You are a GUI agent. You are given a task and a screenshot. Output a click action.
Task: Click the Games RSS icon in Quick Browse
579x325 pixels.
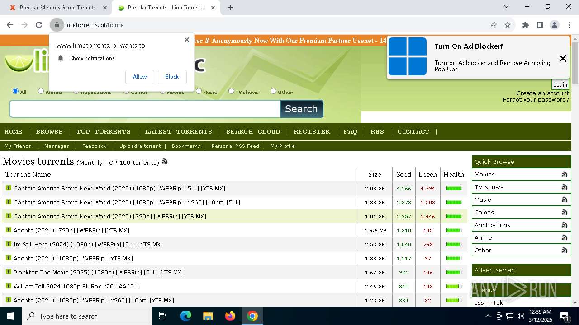point(565,212)
